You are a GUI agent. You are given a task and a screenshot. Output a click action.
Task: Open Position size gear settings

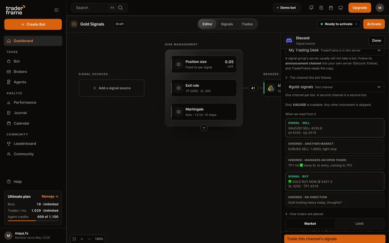(x=179, y=64)
